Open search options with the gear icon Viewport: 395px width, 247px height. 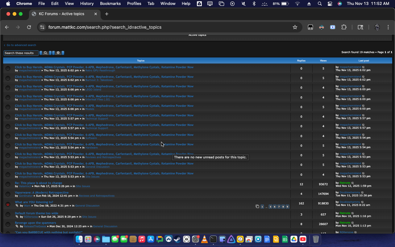58,53
